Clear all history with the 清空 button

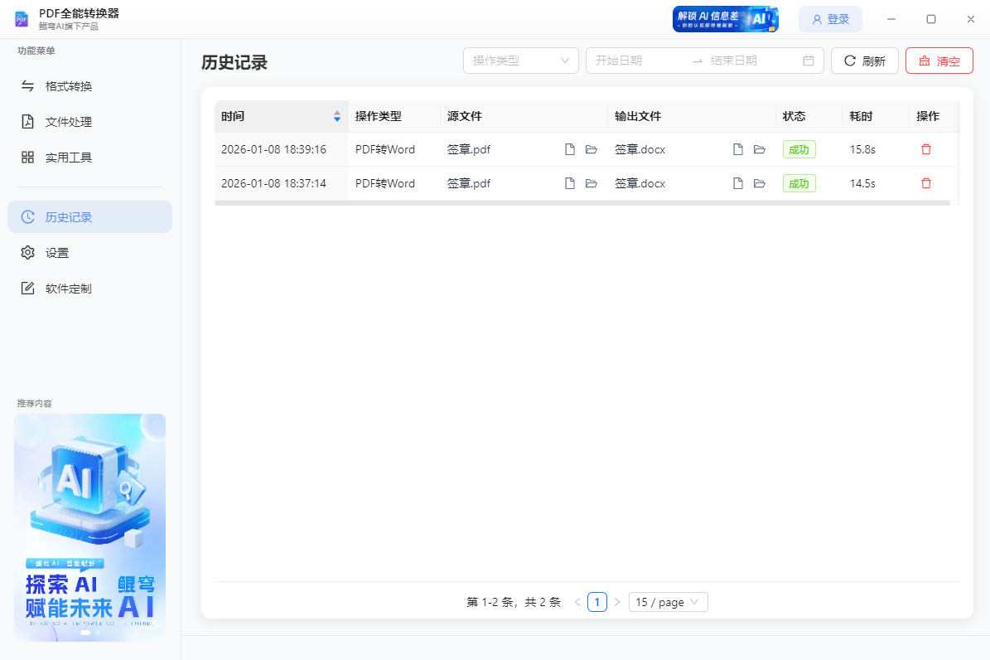coord(939,60)
